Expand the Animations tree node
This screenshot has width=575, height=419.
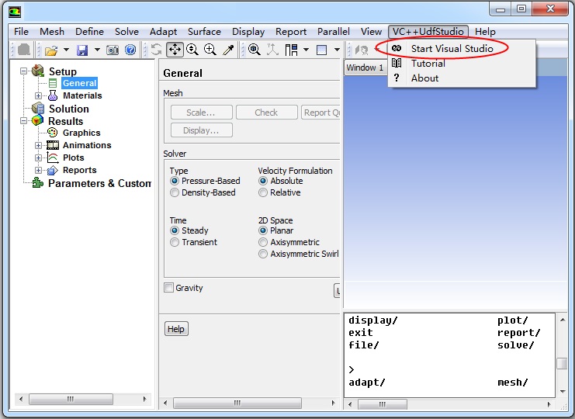coord(39,145)
